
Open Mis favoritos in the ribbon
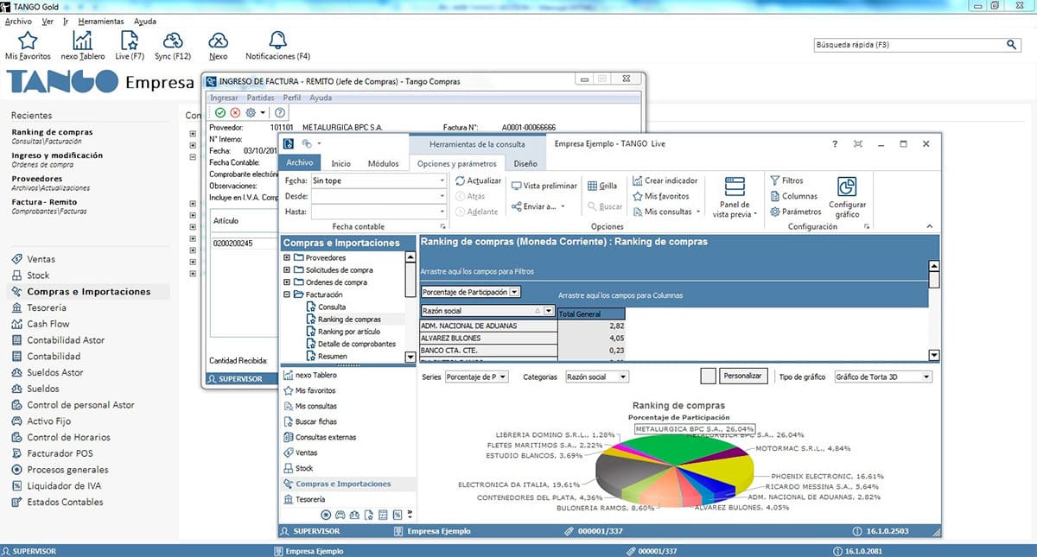click(x=660, y=196)
